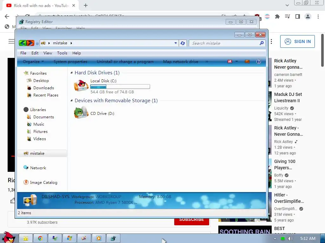Image resolution: width=325 pixels, height=243 pixels.
Task: Select the CD Drive (D:) green pig icon
Action: pyautogui.click(x=81, y=112)
